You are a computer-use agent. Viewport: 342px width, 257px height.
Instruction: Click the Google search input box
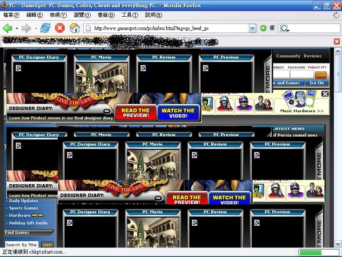pos(315,28)
